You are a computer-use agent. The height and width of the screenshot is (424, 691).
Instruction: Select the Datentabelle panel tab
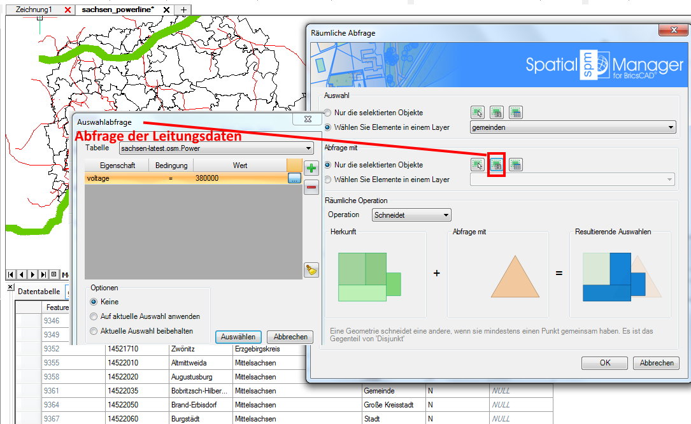39,291
